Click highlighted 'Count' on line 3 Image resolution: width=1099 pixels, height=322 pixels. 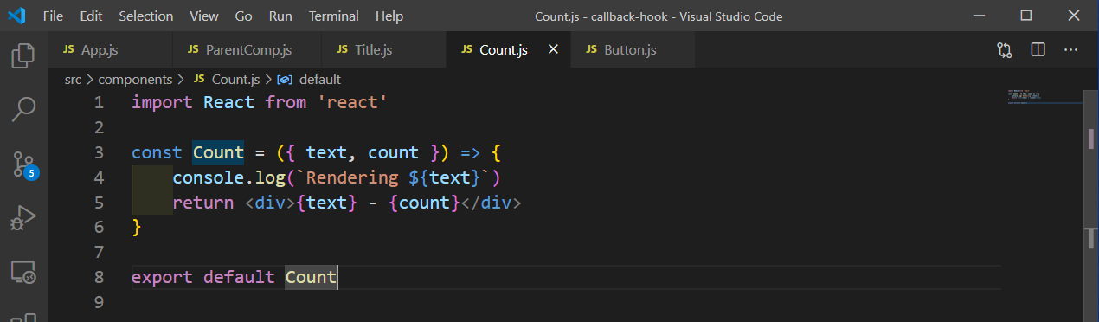pyautogui.click(x=218, y=153)
